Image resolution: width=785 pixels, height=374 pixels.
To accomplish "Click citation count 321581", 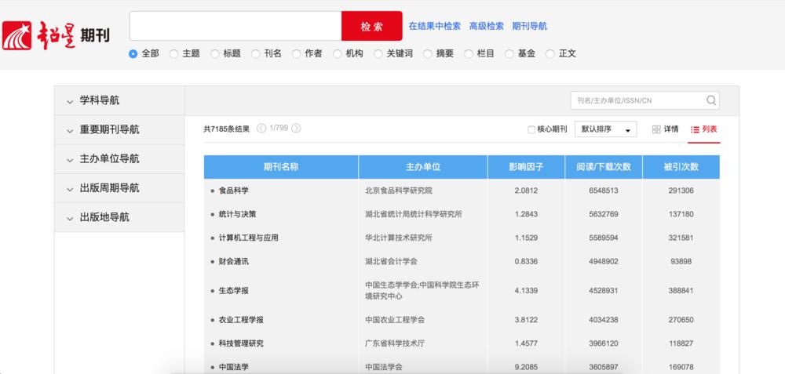I will click(681, 238).
